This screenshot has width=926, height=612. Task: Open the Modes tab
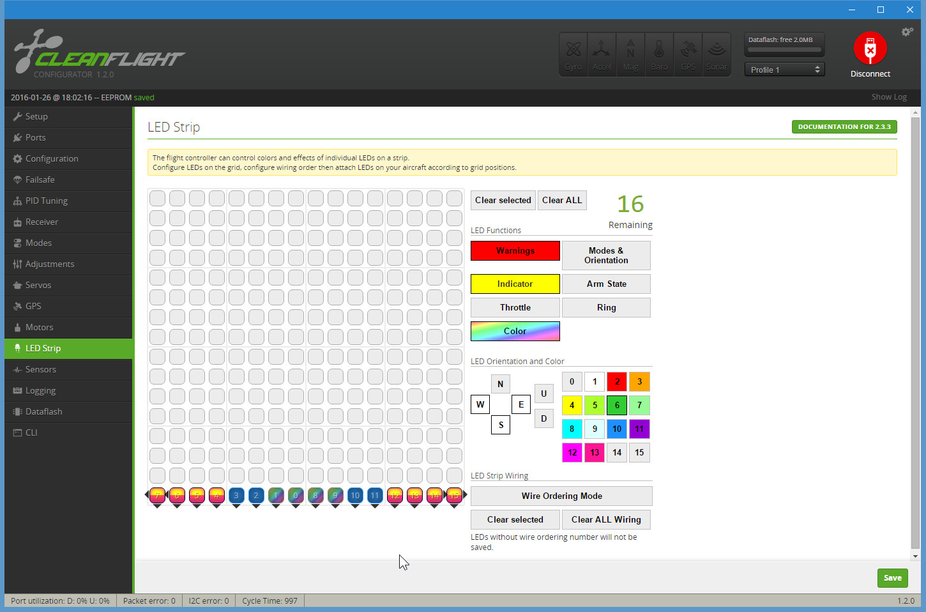(x=68, y=243)
